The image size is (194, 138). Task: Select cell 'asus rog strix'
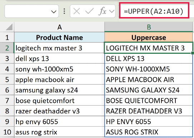[59, 132]
